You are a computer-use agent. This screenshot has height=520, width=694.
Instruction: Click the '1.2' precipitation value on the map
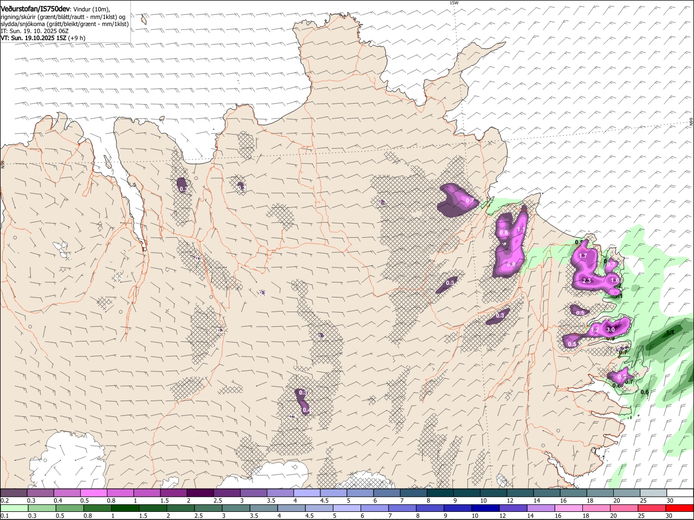(x=594, y=329)
